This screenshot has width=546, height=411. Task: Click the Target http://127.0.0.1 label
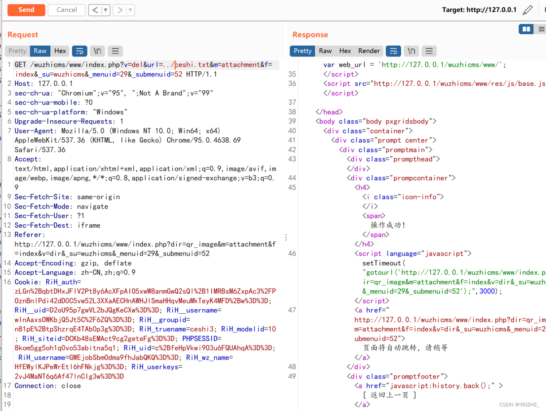pyautogui.click(x=479, y=10)
